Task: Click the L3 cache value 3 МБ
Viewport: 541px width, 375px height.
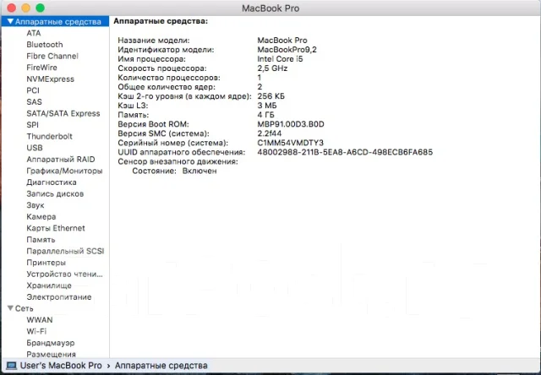Action: [267, 106]
